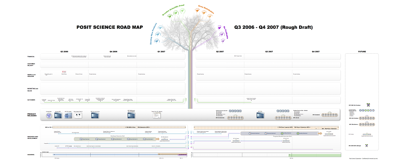The height and width of the screenshot is (160, 401).
Task: Click the PRODUCT RELEASES row label
Action: coord(32,115)
